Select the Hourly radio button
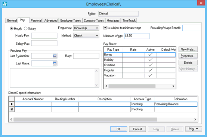Screen dimensions: 207x137 coord(12,28)
